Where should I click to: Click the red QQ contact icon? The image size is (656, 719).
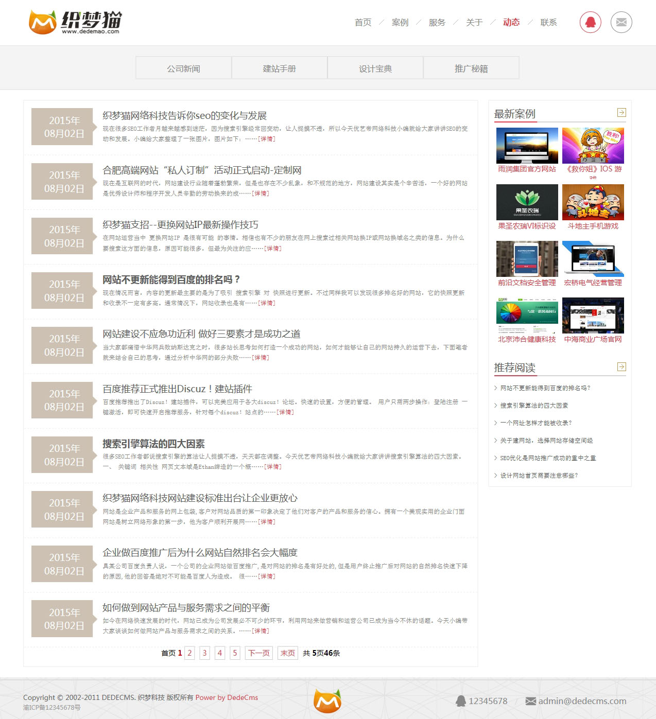pyautogui.click(x=590, y=22)
